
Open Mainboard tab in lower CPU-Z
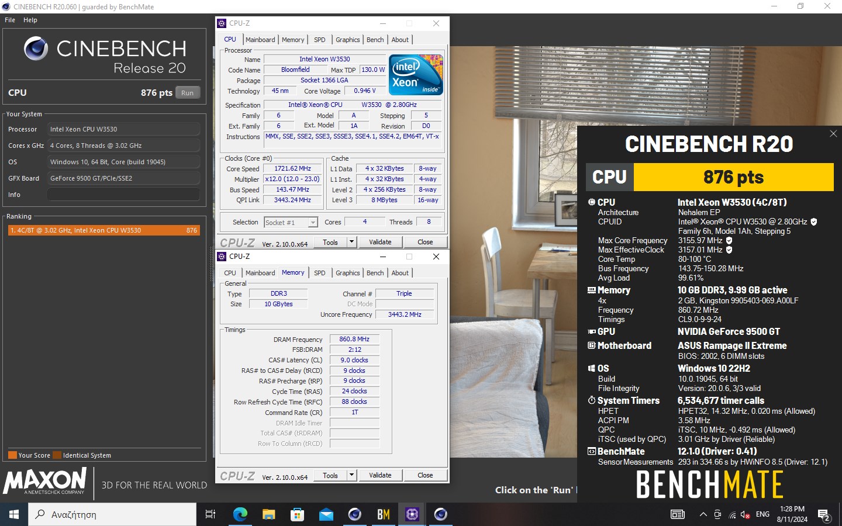coord(260,273)
